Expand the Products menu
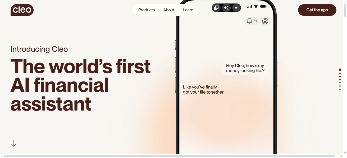 point(147,10)
